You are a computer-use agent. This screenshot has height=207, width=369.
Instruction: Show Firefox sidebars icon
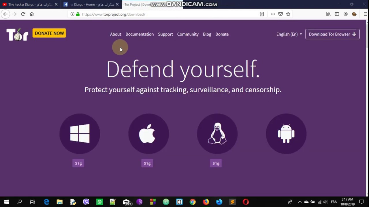[337, 14]
